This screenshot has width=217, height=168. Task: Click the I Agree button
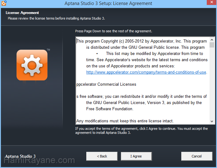point(136,156)
